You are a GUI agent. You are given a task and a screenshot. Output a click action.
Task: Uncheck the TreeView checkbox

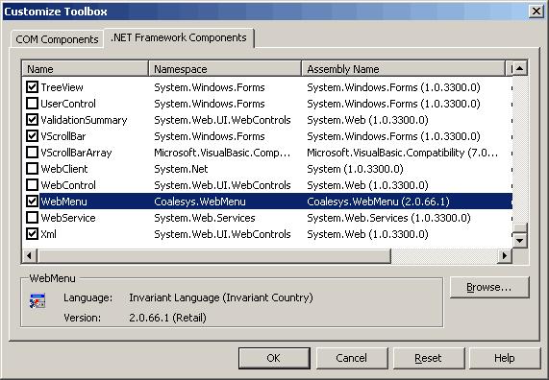click(x=33, y=86)
